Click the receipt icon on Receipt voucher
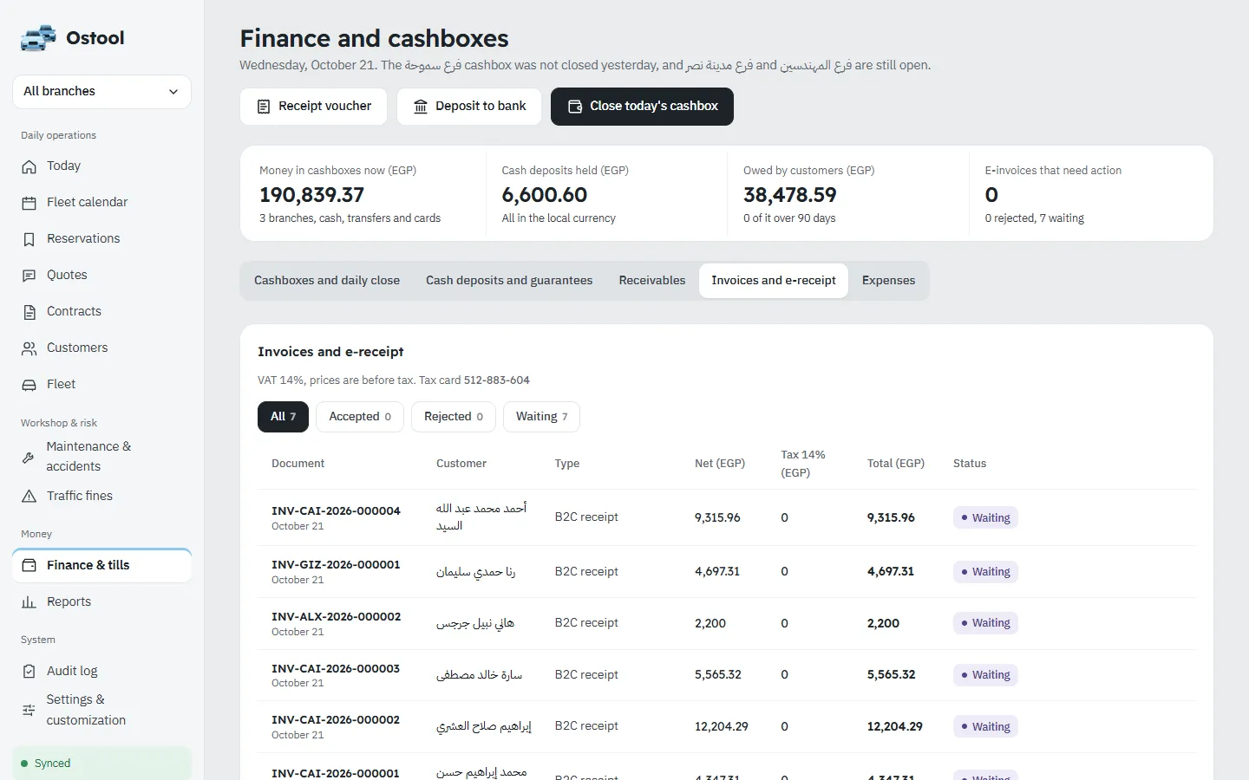The width and height of the screenshot is (1249, 780). (264, 107)
